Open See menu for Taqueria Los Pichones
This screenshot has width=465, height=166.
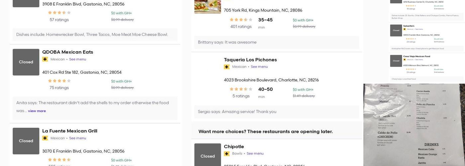tap(259, 67)
